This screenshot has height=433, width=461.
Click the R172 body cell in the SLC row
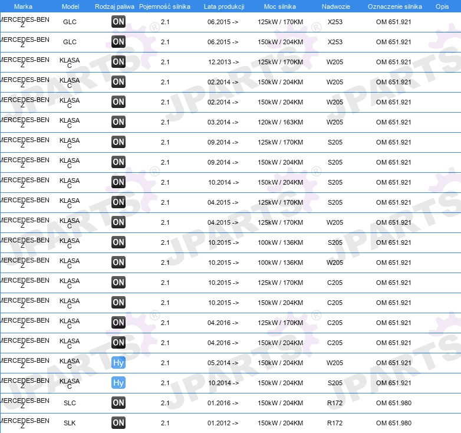point(335,403)
